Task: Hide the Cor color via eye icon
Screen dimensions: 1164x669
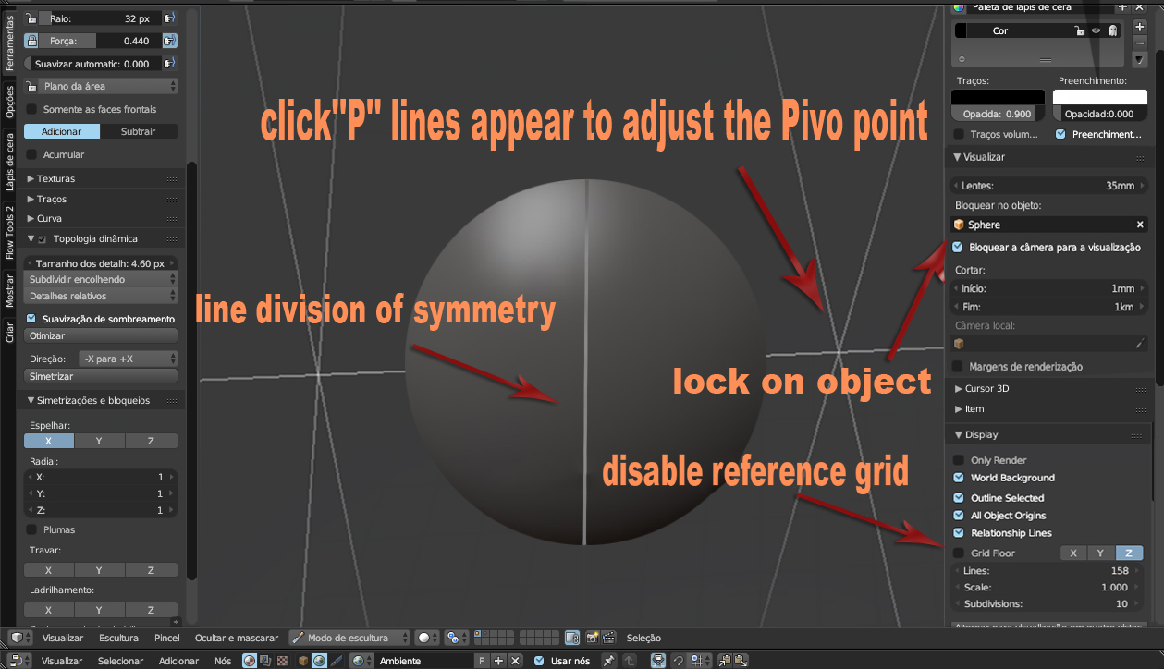Action: [x=1096, y=30]
